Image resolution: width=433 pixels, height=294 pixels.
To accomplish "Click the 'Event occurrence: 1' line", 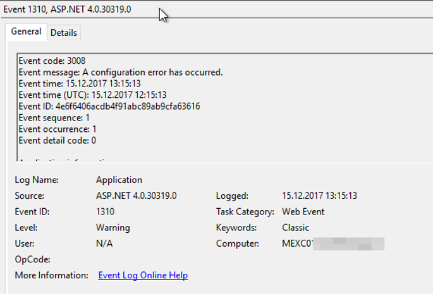I will [x=57, y=129].
